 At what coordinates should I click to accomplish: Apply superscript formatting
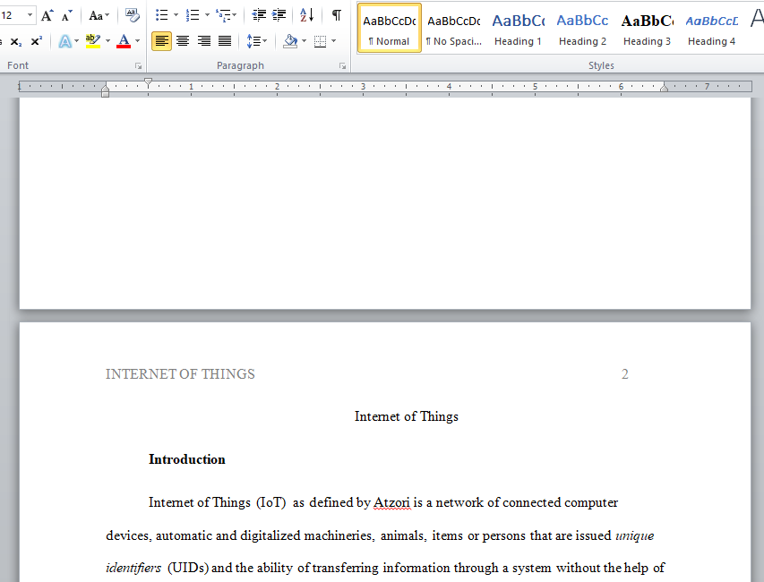(36, 41)
